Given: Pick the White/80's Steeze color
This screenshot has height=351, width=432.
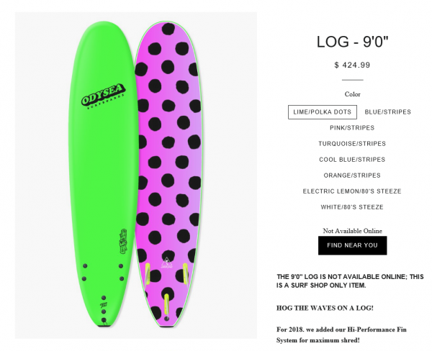Looking at the screenshot, I should (352, 207).
